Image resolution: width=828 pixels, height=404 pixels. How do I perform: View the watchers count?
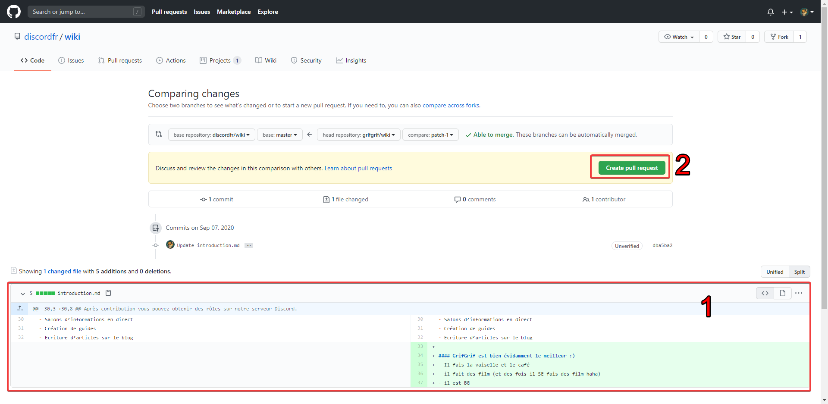tap(706, 37)
